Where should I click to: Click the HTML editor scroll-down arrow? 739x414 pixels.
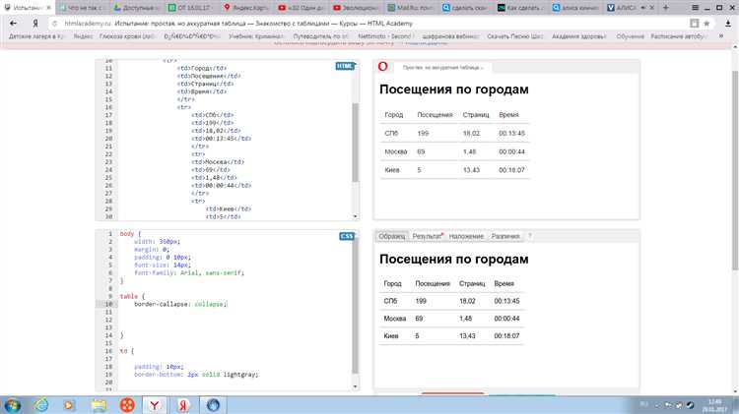tap(356, 216)
